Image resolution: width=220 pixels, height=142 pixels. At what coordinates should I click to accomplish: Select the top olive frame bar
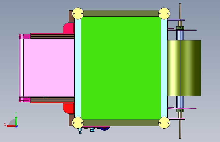[x=121, y=13]
